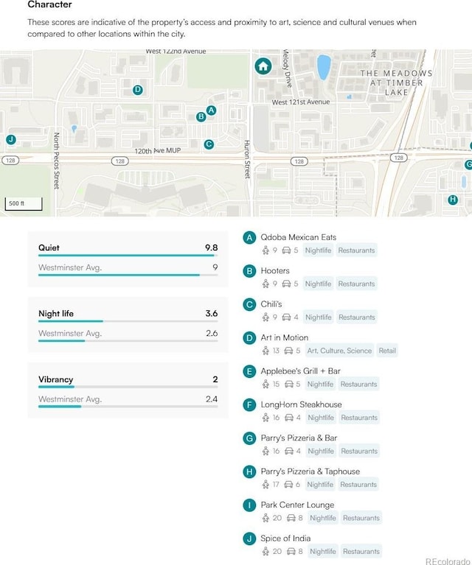
Task: Click Restaurants tag under Spice of India
Action: pyautogui.click(x=361, y=551)
